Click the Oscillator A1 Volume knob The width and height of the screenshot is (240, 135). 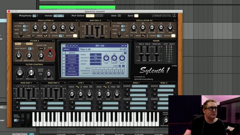pyautogui.click(x=35, y=27)
